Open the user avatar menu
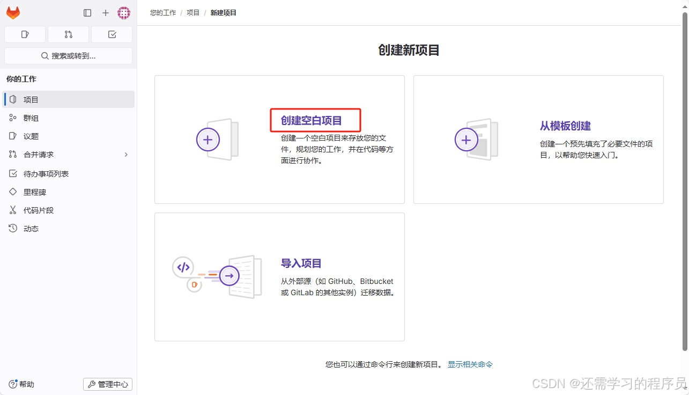The width and height of the screenshot is (689, 395). [x=124, y=13]
